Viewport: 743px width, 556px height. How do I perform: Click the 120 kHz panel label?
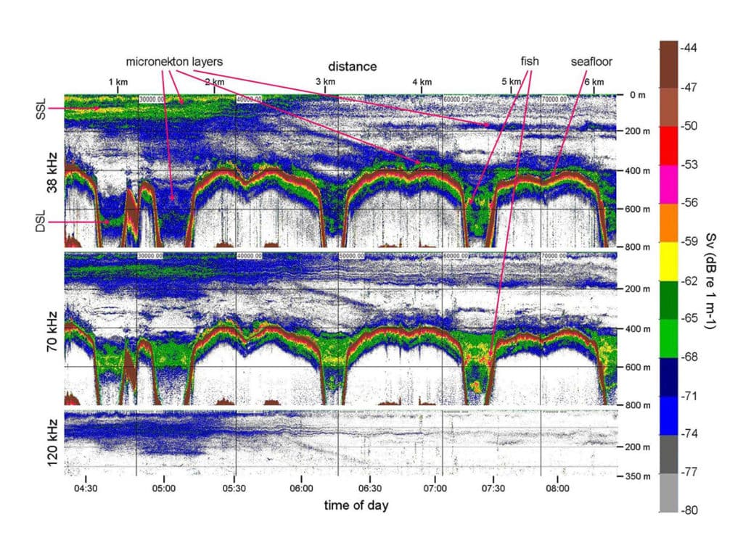click(x=54, y=443)
